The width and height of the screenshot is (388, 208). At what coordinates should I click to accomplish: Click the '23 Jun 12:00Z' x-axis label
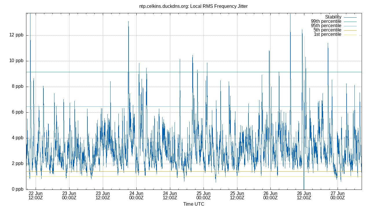pyautogui.click(x=103, y=196)
